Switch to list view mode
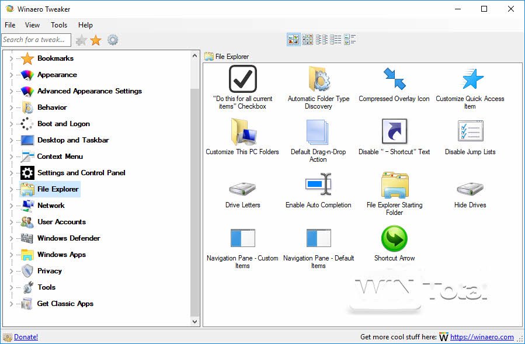Viewport: 525px width, 344px height. [321, 40]
